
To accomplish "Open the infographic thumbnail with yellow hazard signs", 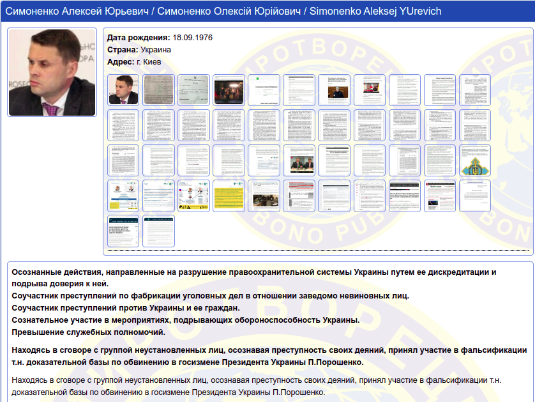I will pyautogui.click(x=193, y=196).
